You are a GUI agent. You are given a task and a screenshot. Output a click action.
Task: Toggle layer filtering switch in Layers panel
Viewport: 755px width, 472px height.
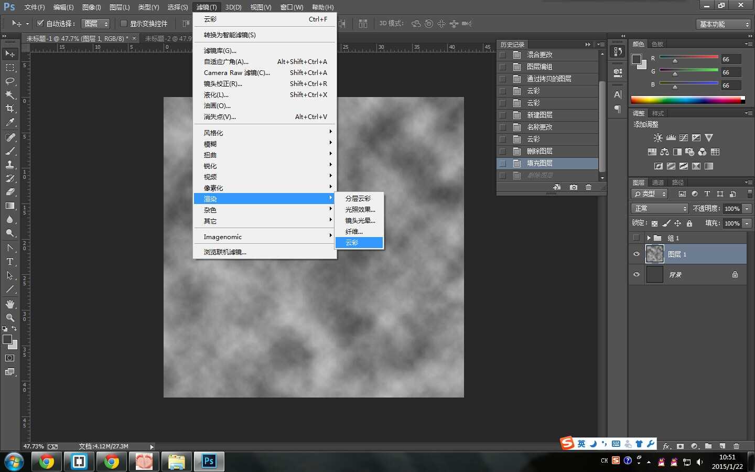tap(749, 194)
